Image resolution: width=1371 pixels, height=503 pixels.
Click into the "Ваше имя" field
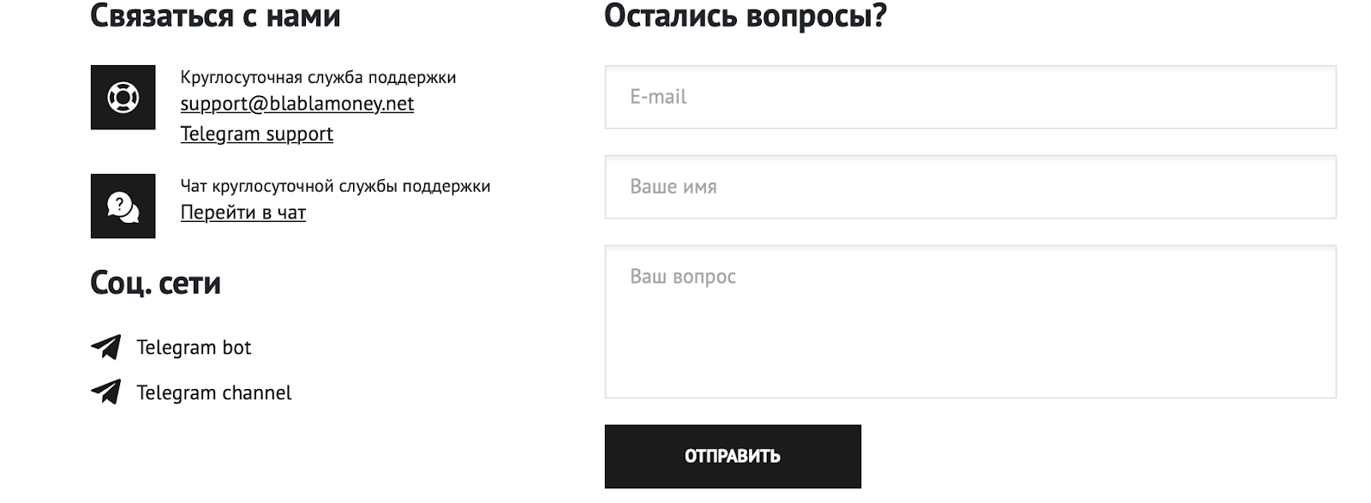point(970,187)
